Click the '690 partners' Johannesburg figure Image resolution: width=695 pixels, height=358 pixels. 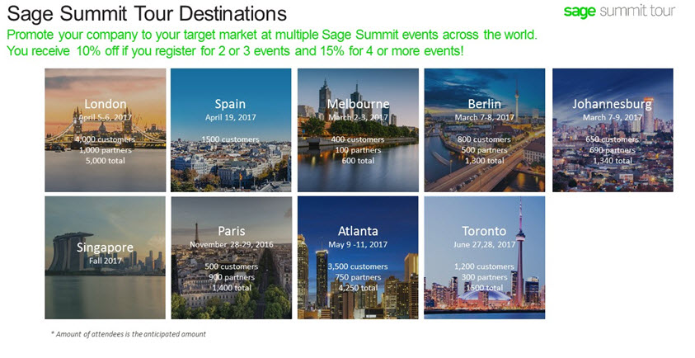pyautogui.click(x=613, y=150)
